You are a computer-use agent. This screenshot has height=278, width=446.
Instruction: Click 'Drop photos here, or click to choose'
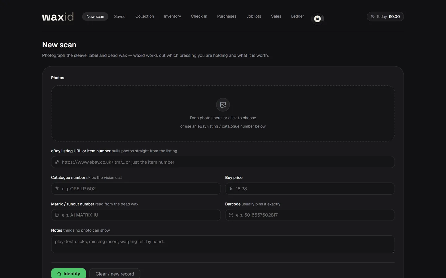[223, 118]
